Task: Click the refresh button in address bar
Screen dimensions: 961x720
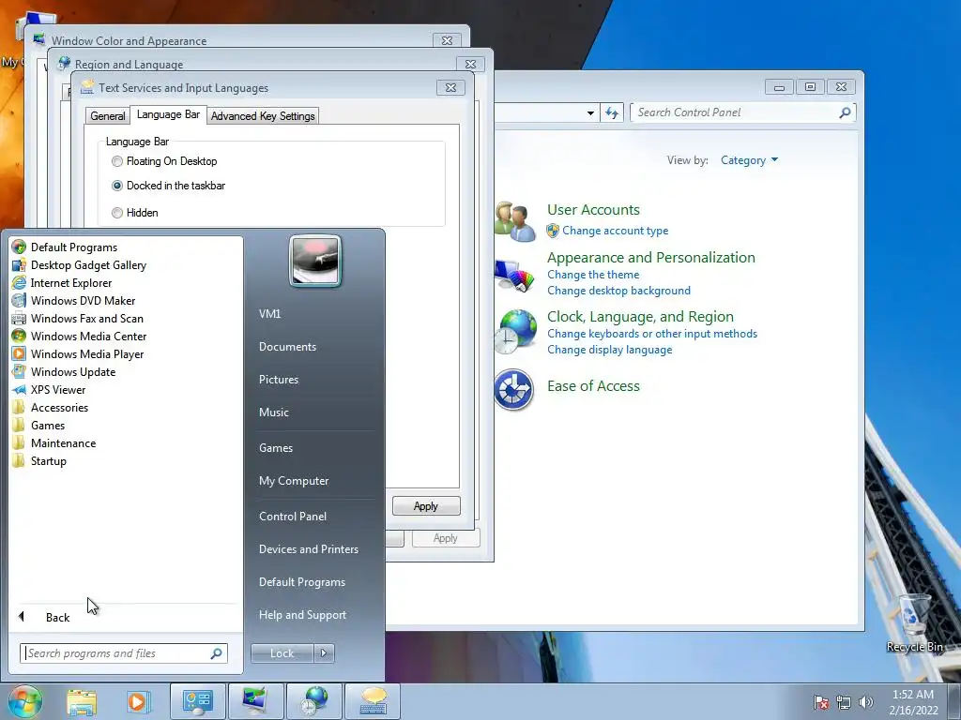Action: (612, 112)
